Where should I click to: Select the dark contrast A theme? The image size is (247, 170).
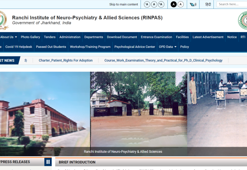click(173, 5)
